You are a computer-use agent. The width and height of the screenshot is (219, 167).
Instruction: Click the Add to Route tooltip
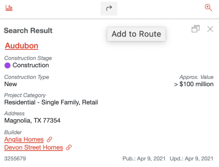[136, 34]
